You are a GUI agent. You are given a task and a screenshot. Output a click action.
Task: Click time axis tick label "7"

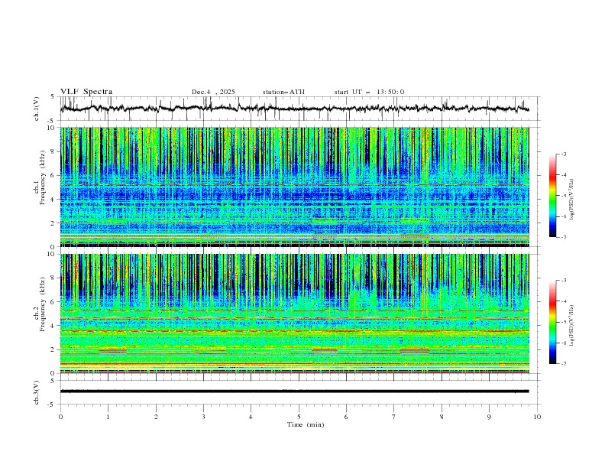click(x=393, y=417)
